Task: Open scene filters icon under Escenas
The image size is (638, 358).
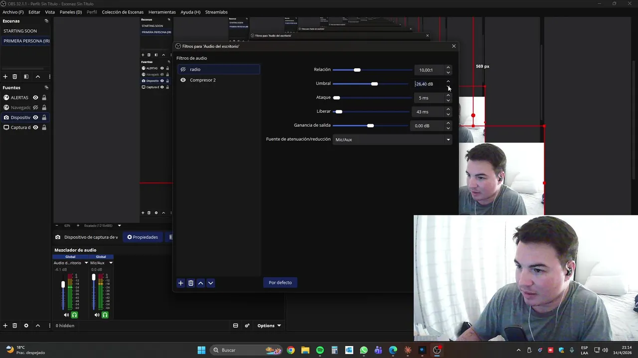Action: [26, 77]
